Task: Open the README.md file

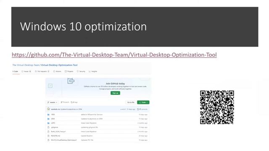Action: click(x=55, y=136)
